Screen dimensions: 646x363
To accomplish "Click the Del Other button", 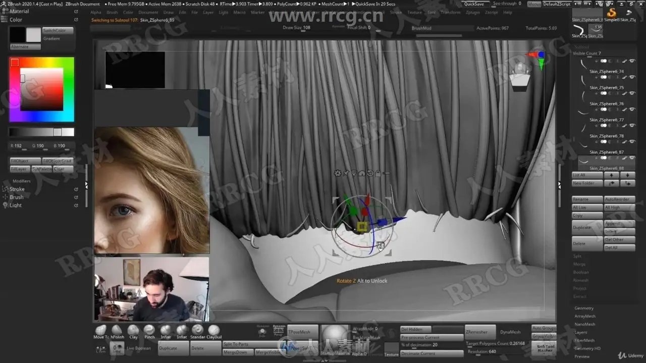I will (620, 239).
